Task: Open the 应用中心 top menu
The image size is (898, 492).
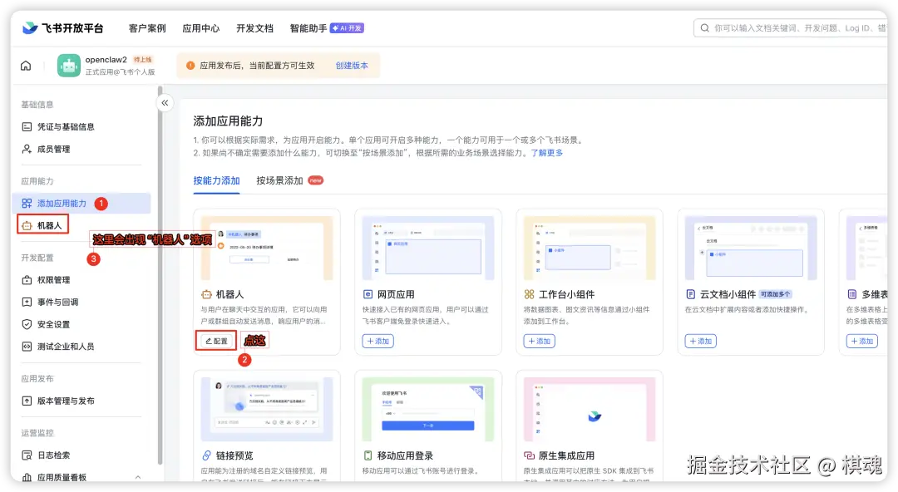Action: [201, 28]
